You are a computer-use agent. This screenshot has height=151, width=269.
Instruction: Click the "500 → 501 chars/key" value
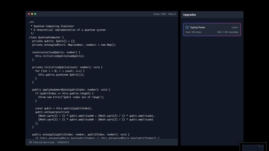click(228, 32)
